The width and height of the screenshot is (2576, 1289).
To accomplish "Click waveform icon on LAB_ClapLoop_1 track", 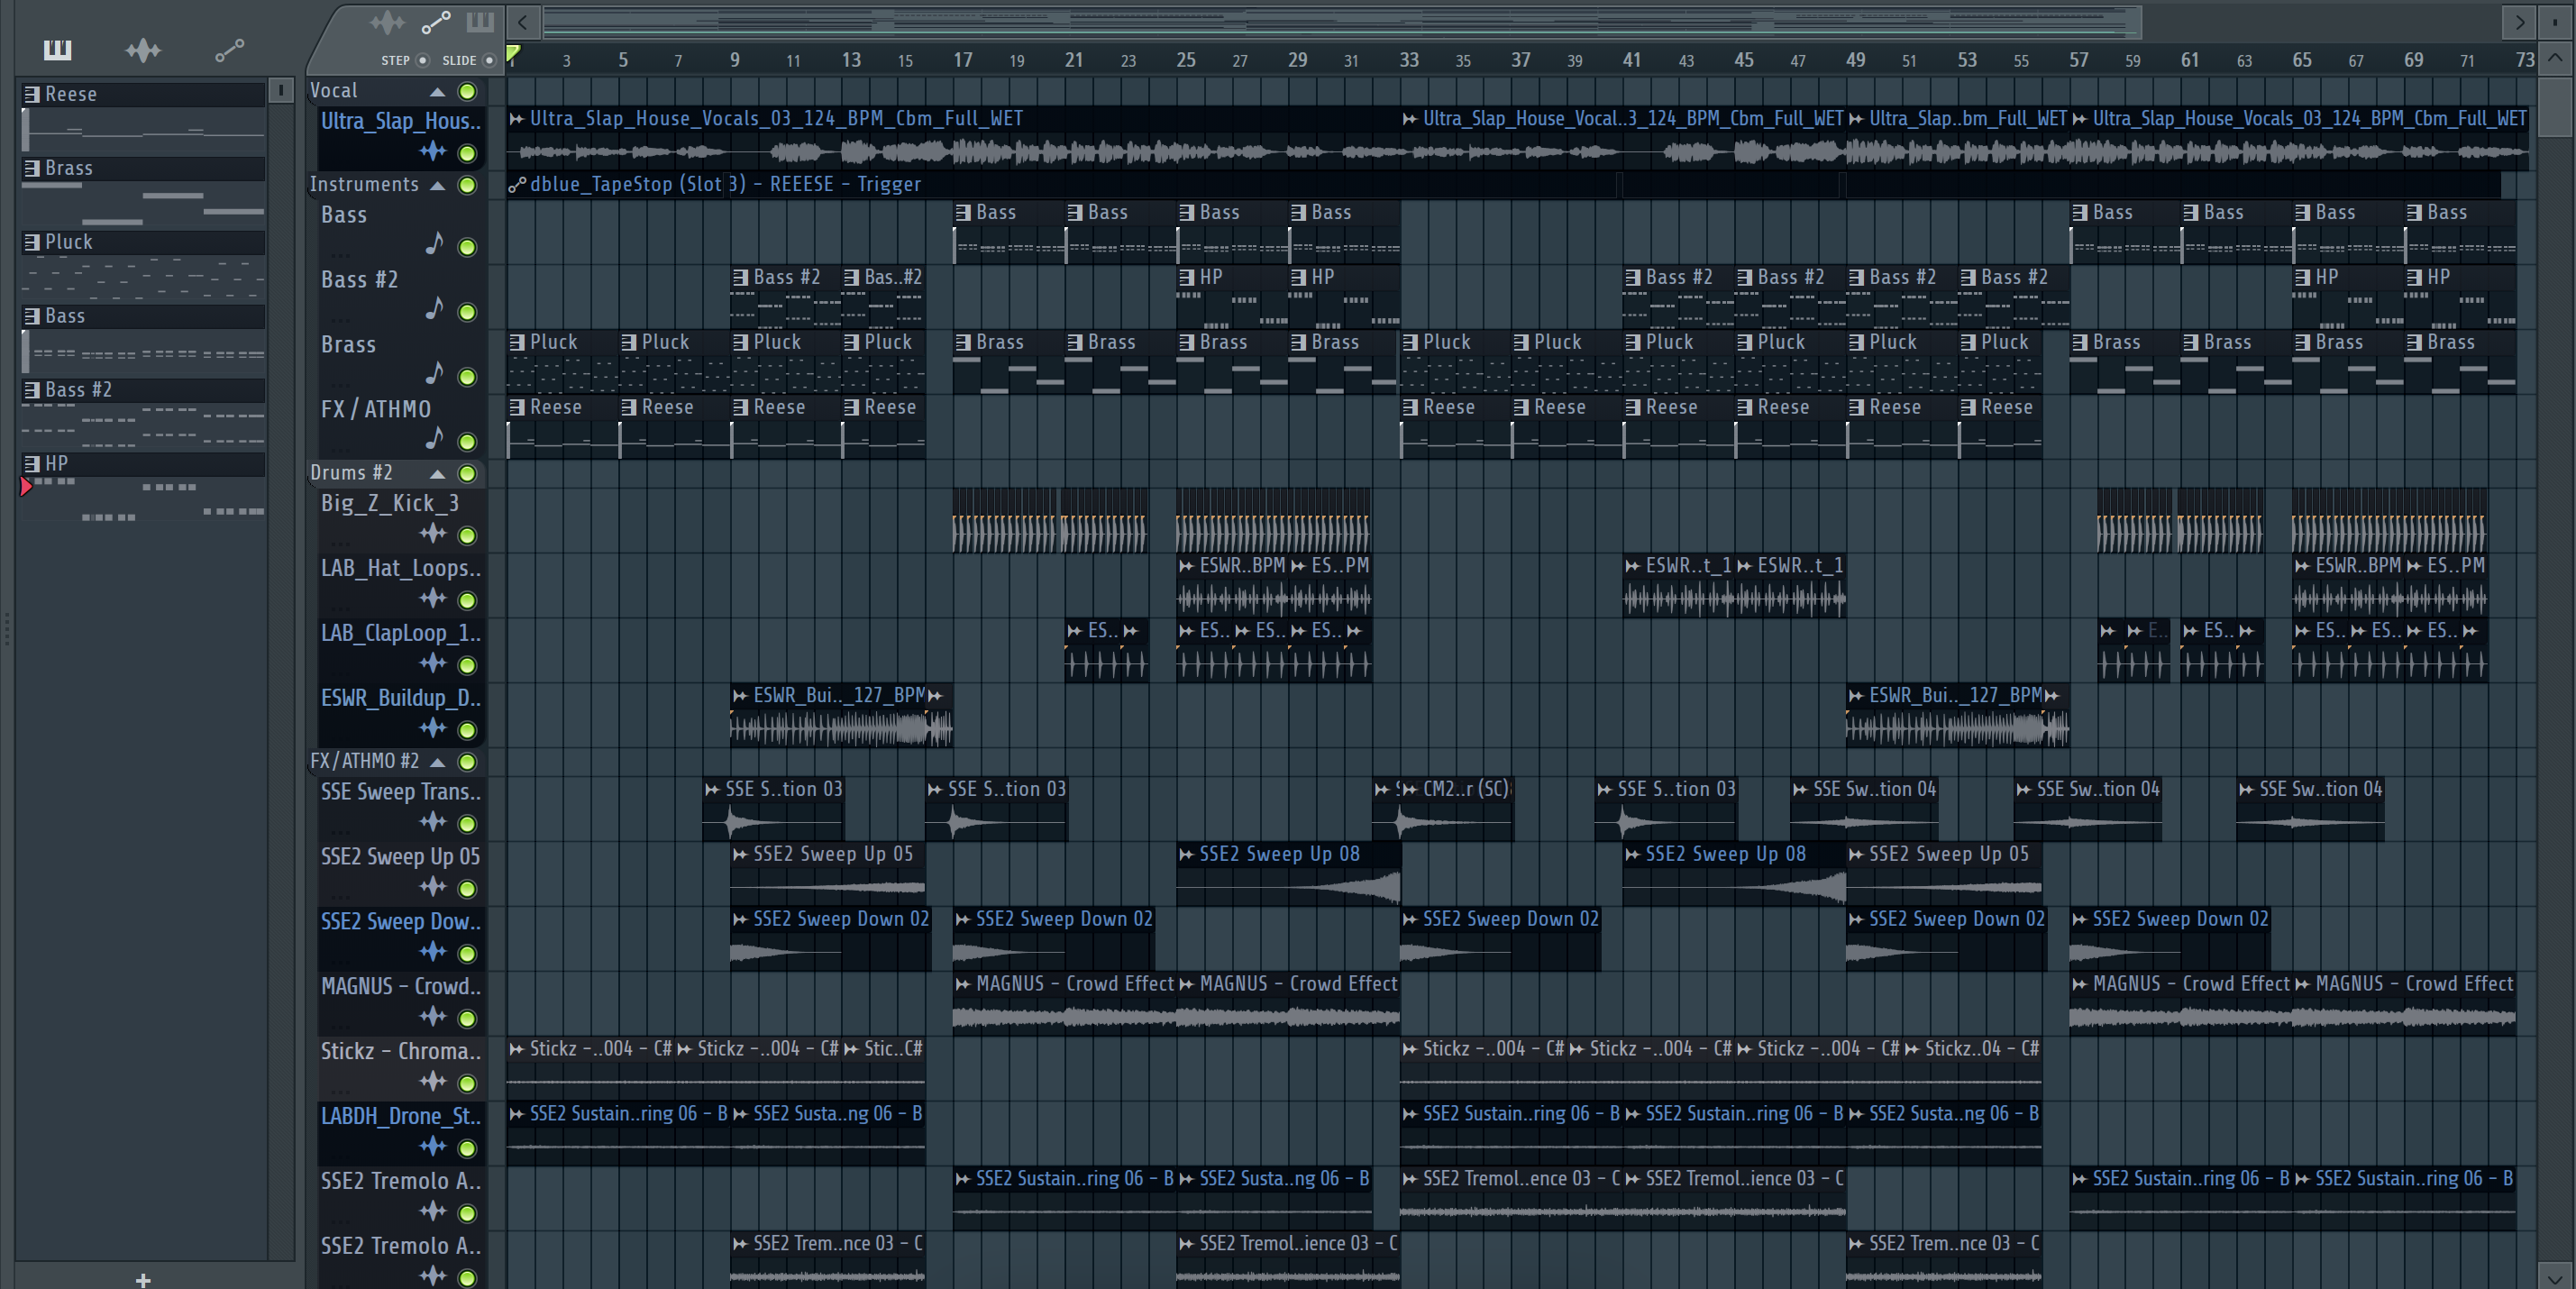I will [x=432, y=664].
